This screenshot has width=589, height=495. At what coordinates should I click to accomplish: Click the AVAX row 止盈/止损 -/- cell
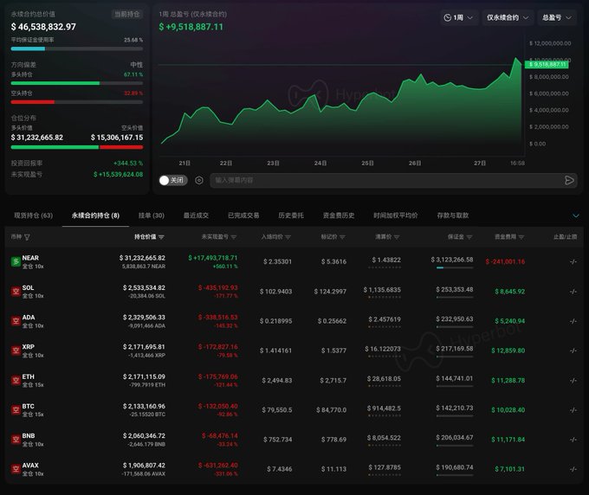573,469
